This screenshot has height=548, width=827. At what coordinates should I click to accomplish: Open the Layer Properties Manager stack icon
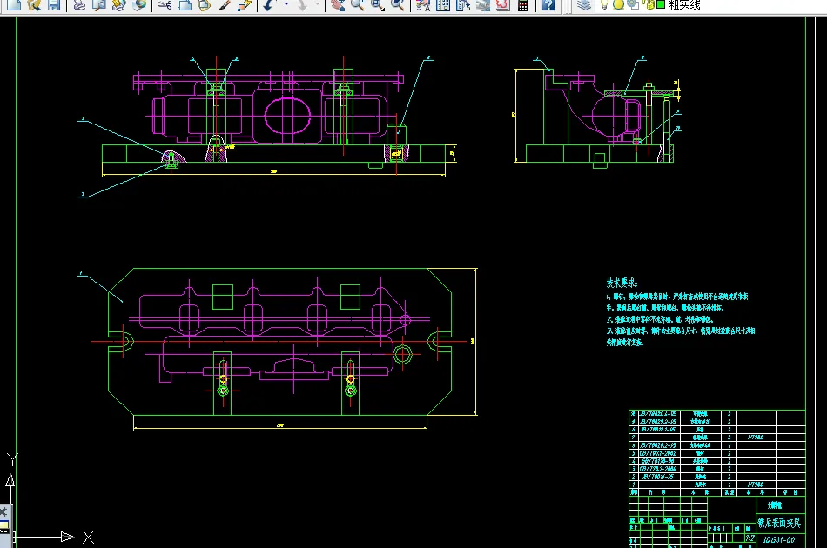583,4
